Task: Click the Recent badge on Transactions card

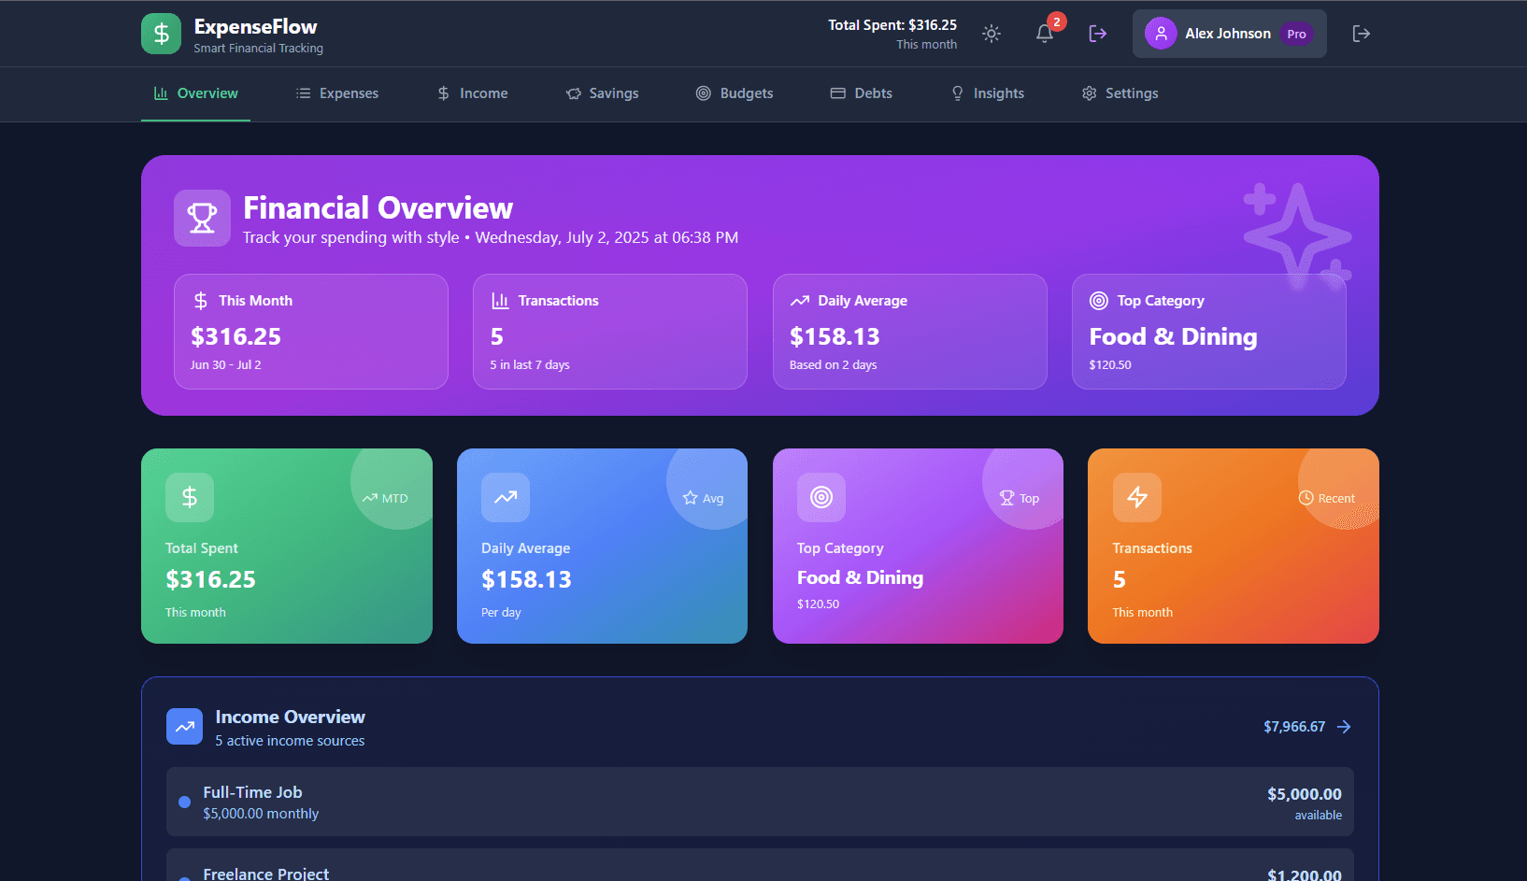Action: click(1328, 498)
